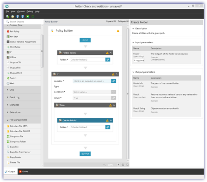Click the OUTPUT node button

(x=85, y=154)
